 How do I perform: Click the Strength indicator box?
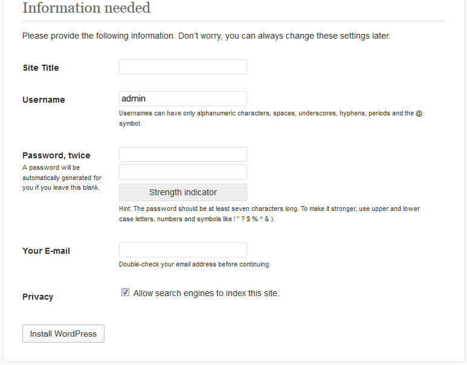[182, 192]
